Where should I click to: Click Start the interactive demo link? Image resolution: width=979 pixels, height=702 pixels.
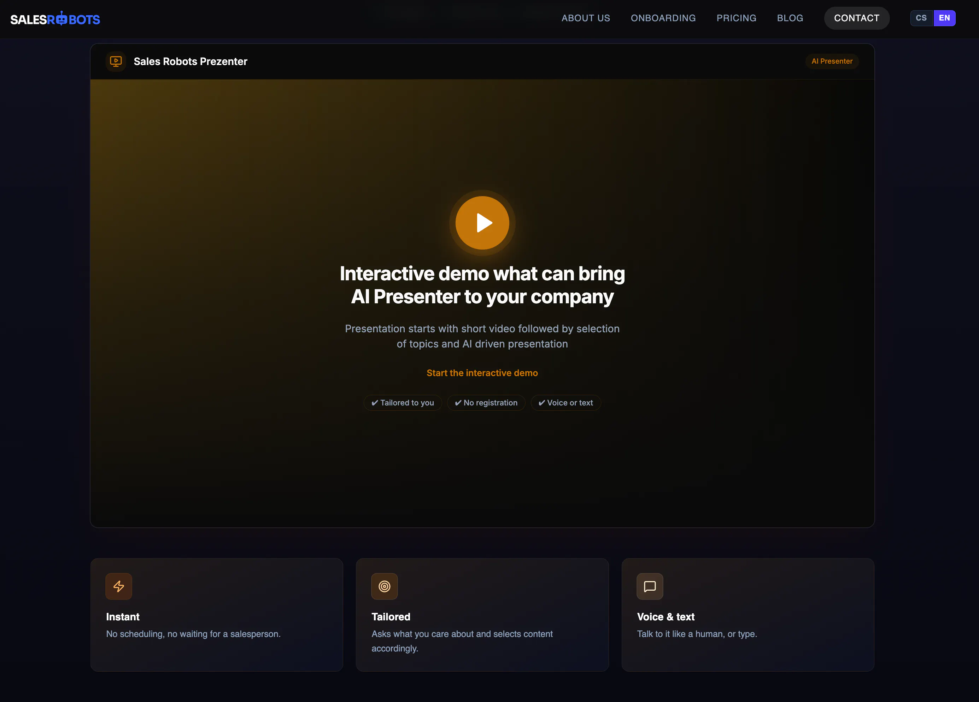pyautogui.click(x=482, y=373)
